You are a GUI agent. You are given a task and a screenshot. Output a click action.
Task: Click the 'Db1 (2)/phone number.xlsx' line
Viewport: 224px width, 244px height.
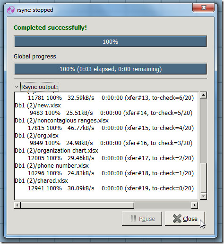tap(52, 166)
